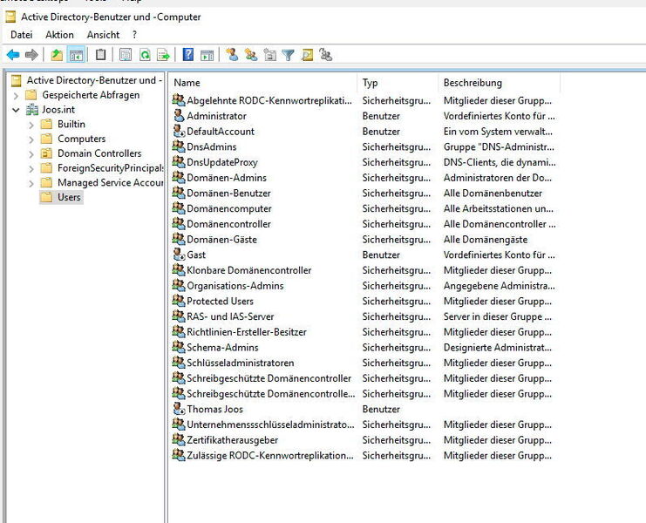
Task: Open the ? help menu
Action: tap(134, 35)
